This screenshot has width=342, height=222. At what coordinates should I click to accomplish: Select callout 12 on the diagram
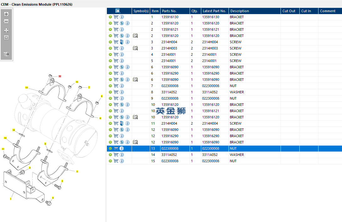click(27, 88)
